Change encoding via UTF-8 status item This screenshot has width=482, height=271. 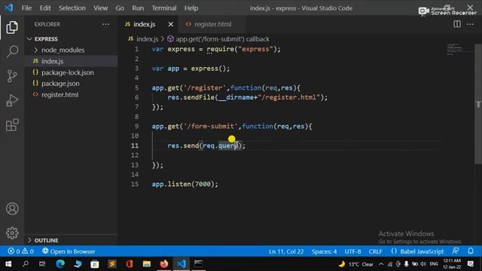click(352, 251)
